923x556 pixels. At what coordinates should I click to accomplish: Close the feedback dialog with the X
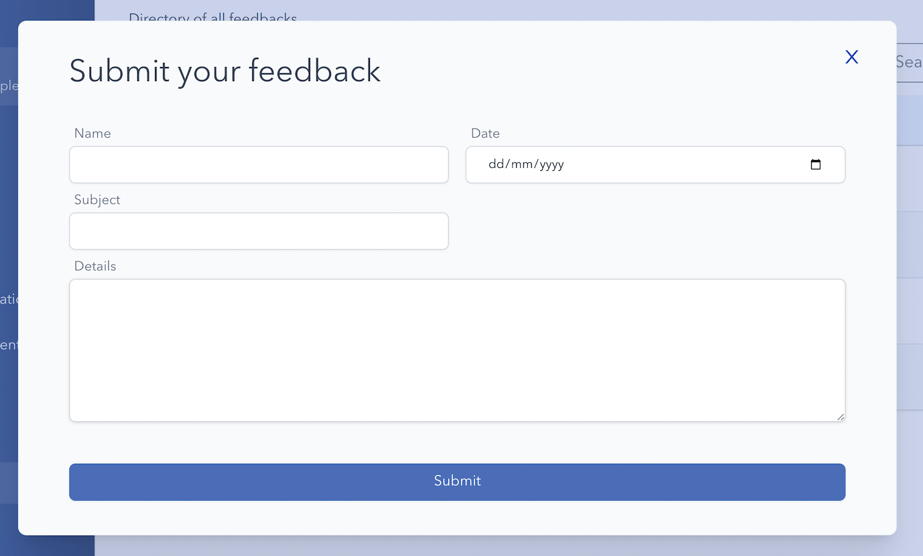852,57
